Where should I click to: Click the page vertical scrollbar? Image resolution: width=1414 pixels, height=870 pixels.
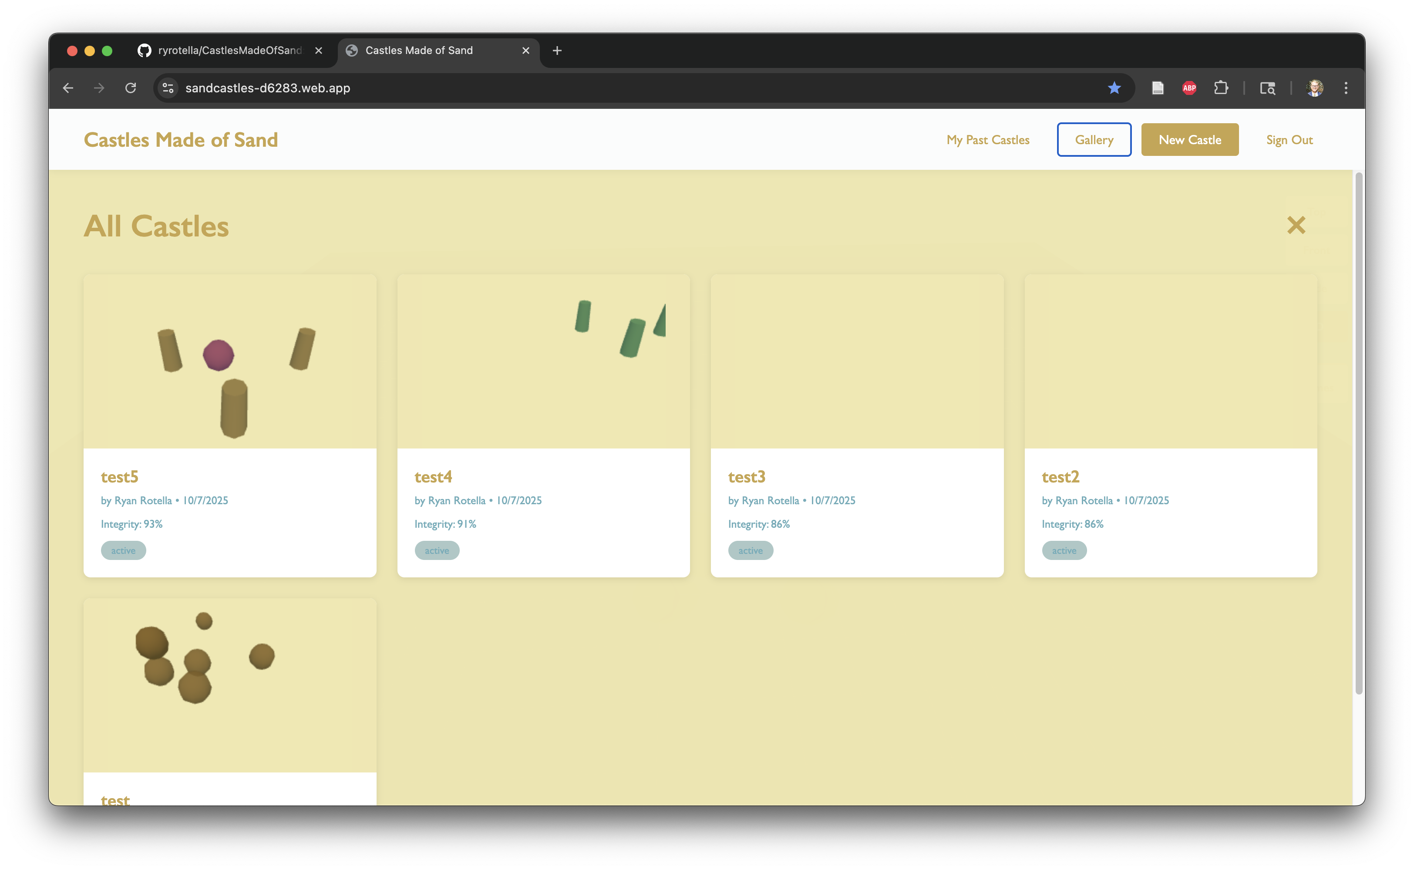click(x=1358, y=432)
